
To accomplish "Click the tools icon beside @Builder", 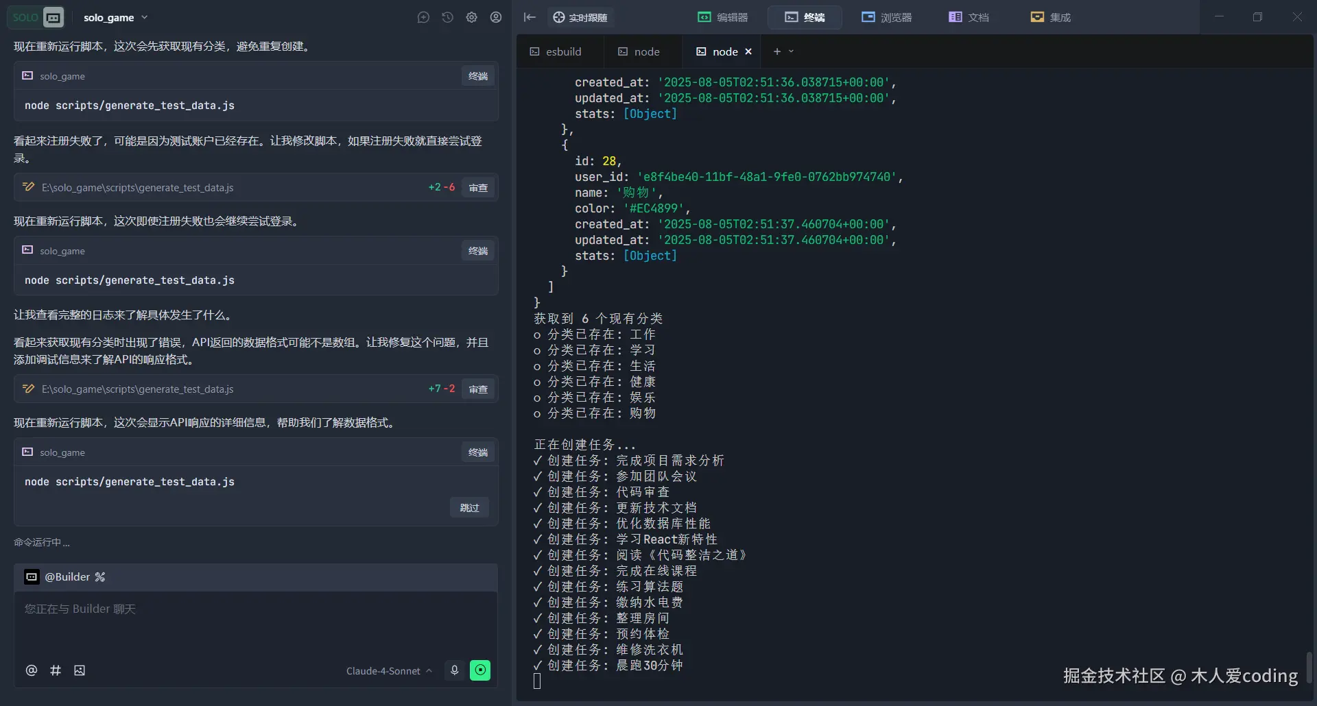I will click(100, 577).
